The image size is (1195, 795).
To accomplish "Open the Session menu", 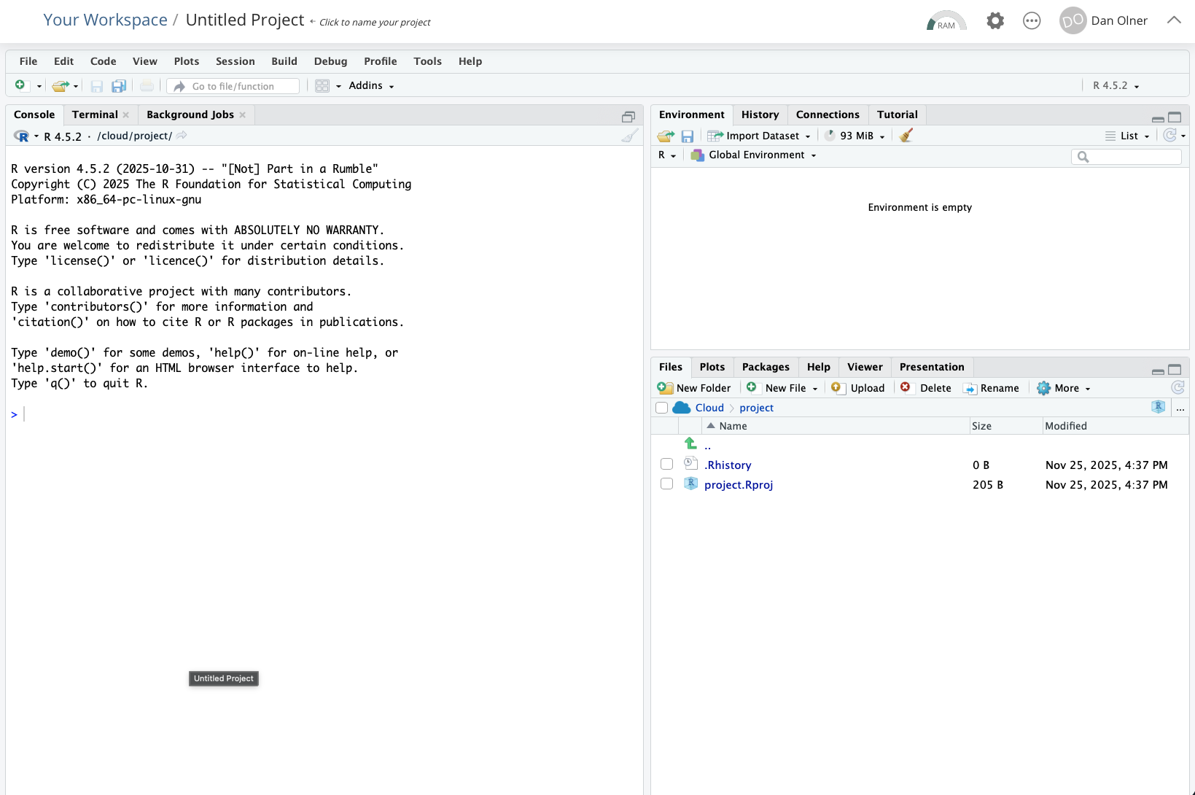I will 235,61.
